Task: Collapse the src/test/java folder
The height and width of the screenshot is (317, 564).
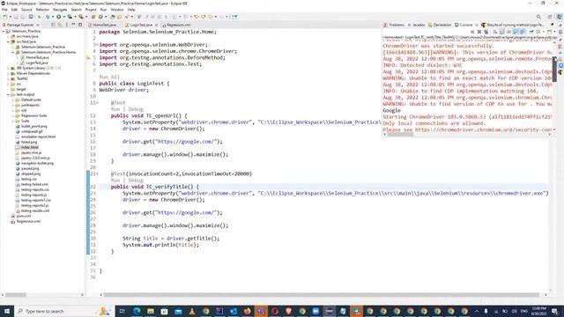Action: tap(8, 41)
